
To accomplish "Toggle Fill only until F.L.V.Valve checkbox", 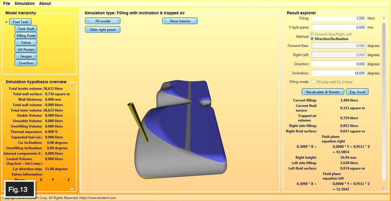I will pos(314,82).
